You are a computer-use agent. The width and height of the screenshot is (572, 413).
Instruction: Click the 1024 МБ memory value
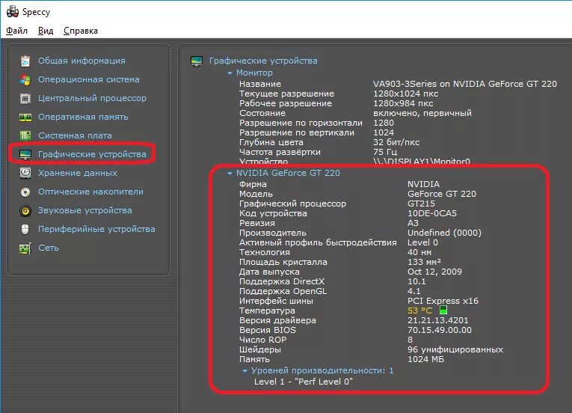click(x=425, y=359)
